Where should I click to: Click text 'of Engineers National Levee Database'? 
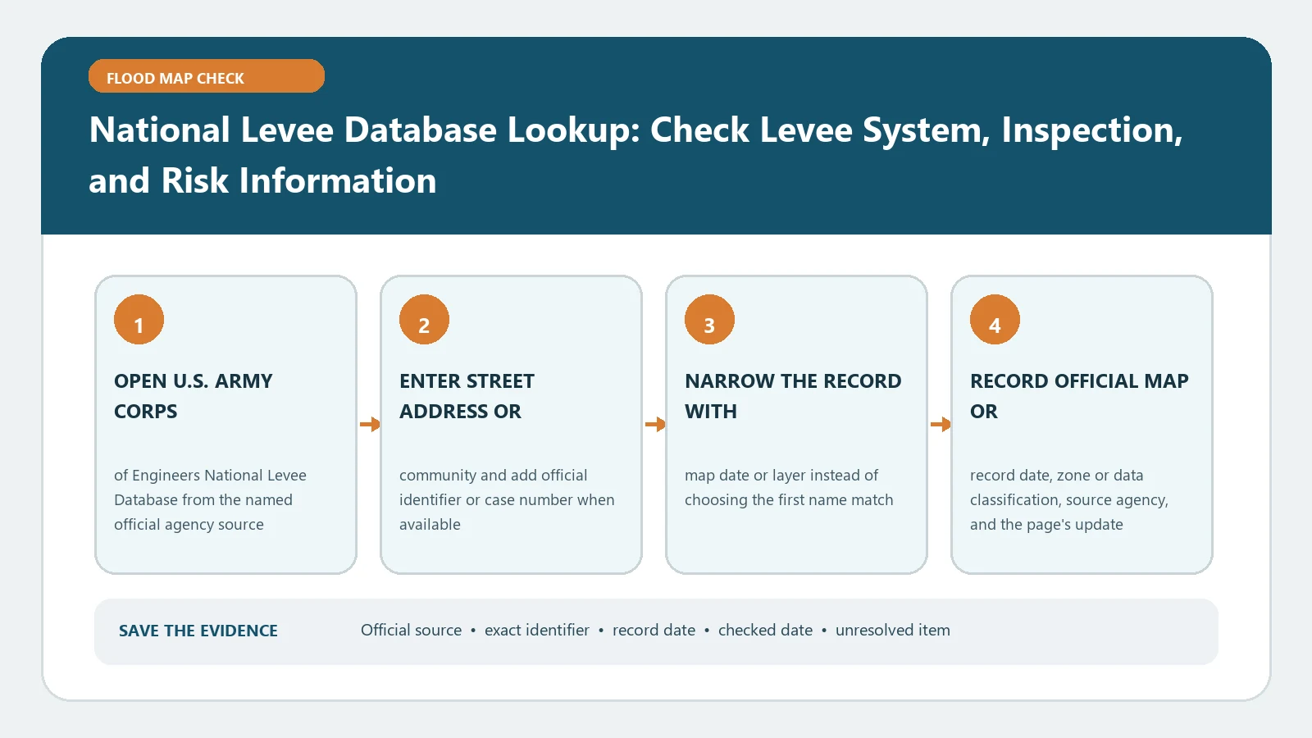coord(210,487)
